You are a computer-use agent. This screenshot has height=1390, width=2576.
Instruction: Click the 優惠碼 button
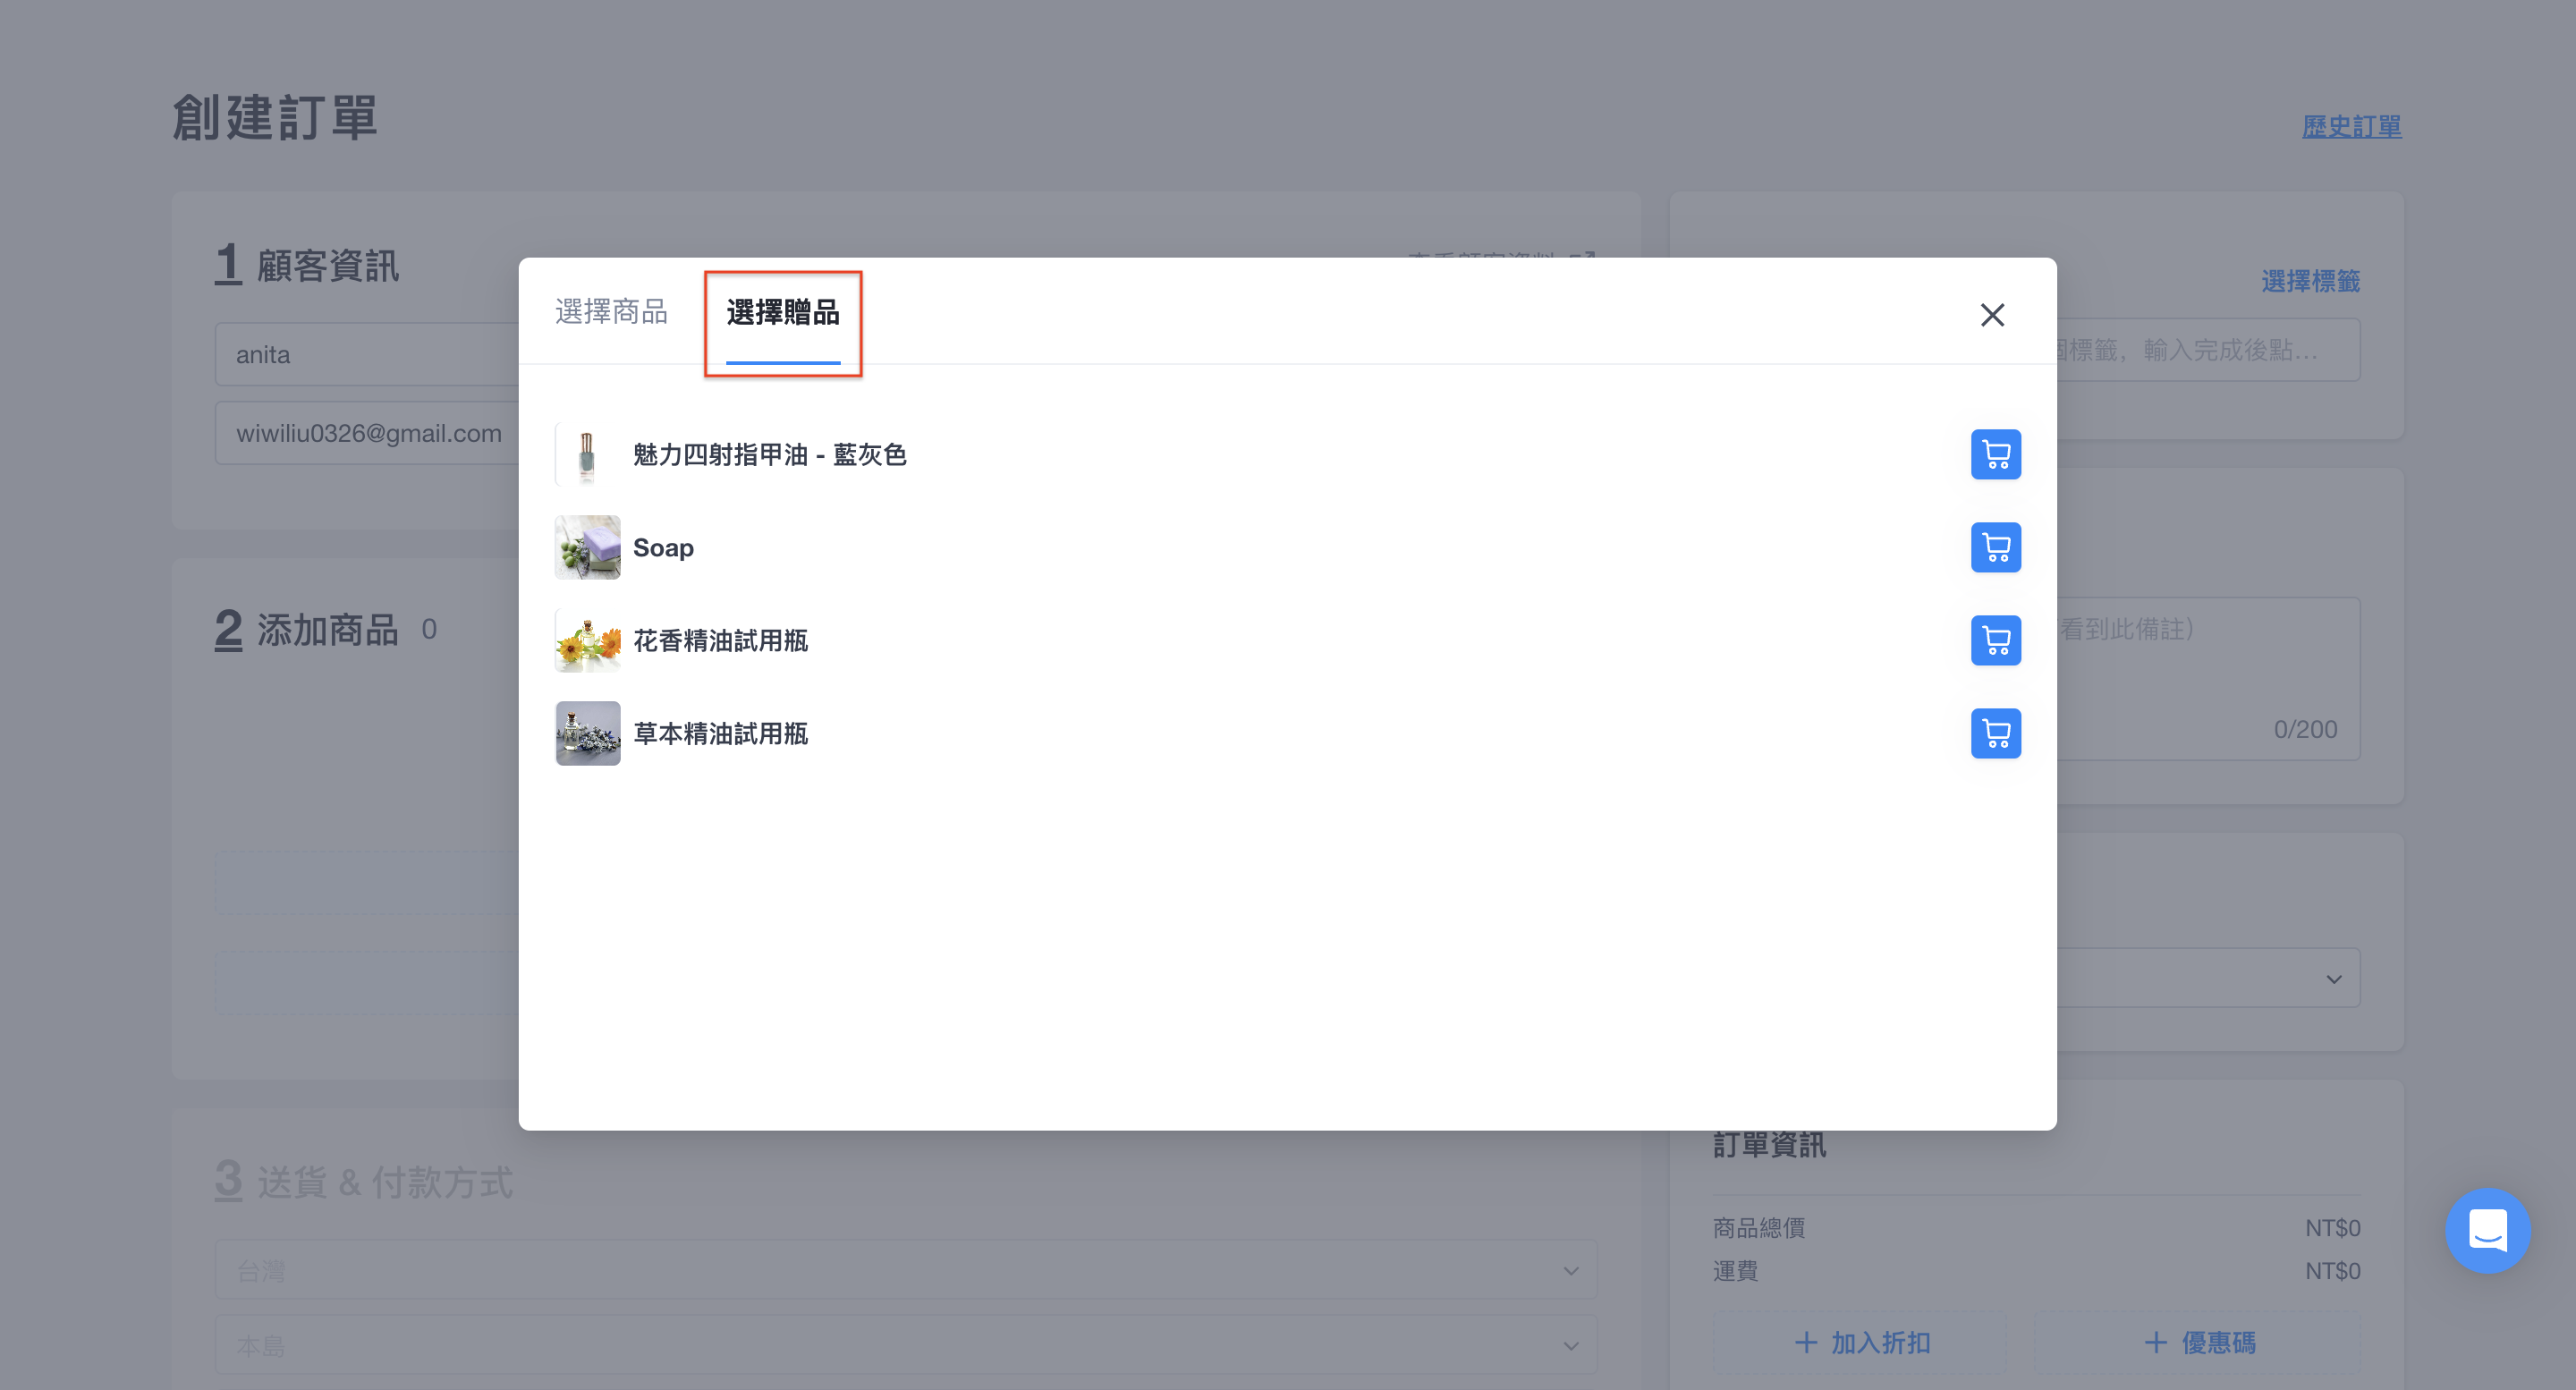tap(2198, 1342)
